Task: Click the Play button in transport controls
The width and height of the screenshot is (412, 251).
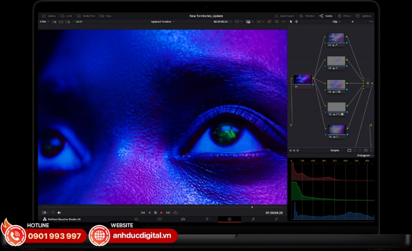Action: tap(161, 212)
